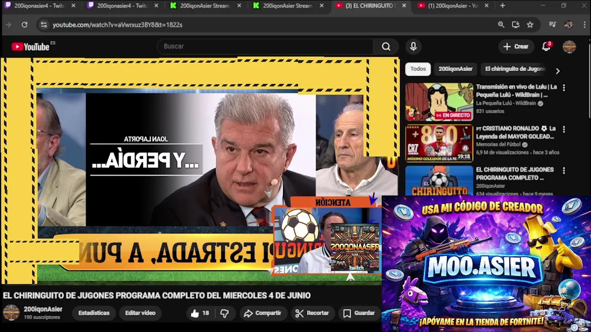Screen dimensions: 591x332
Task: Click the YouTube home logo
Action: [30, 47]
